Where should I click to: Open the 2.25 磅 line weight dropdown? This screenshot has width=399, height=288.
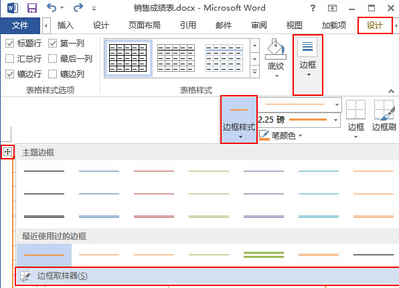tap(336, 120)
